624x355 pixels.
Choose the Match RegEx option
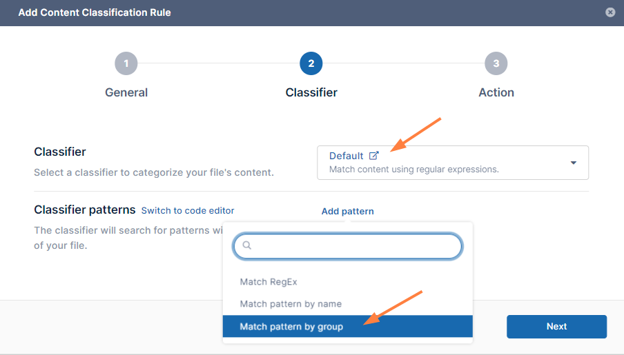269,282
